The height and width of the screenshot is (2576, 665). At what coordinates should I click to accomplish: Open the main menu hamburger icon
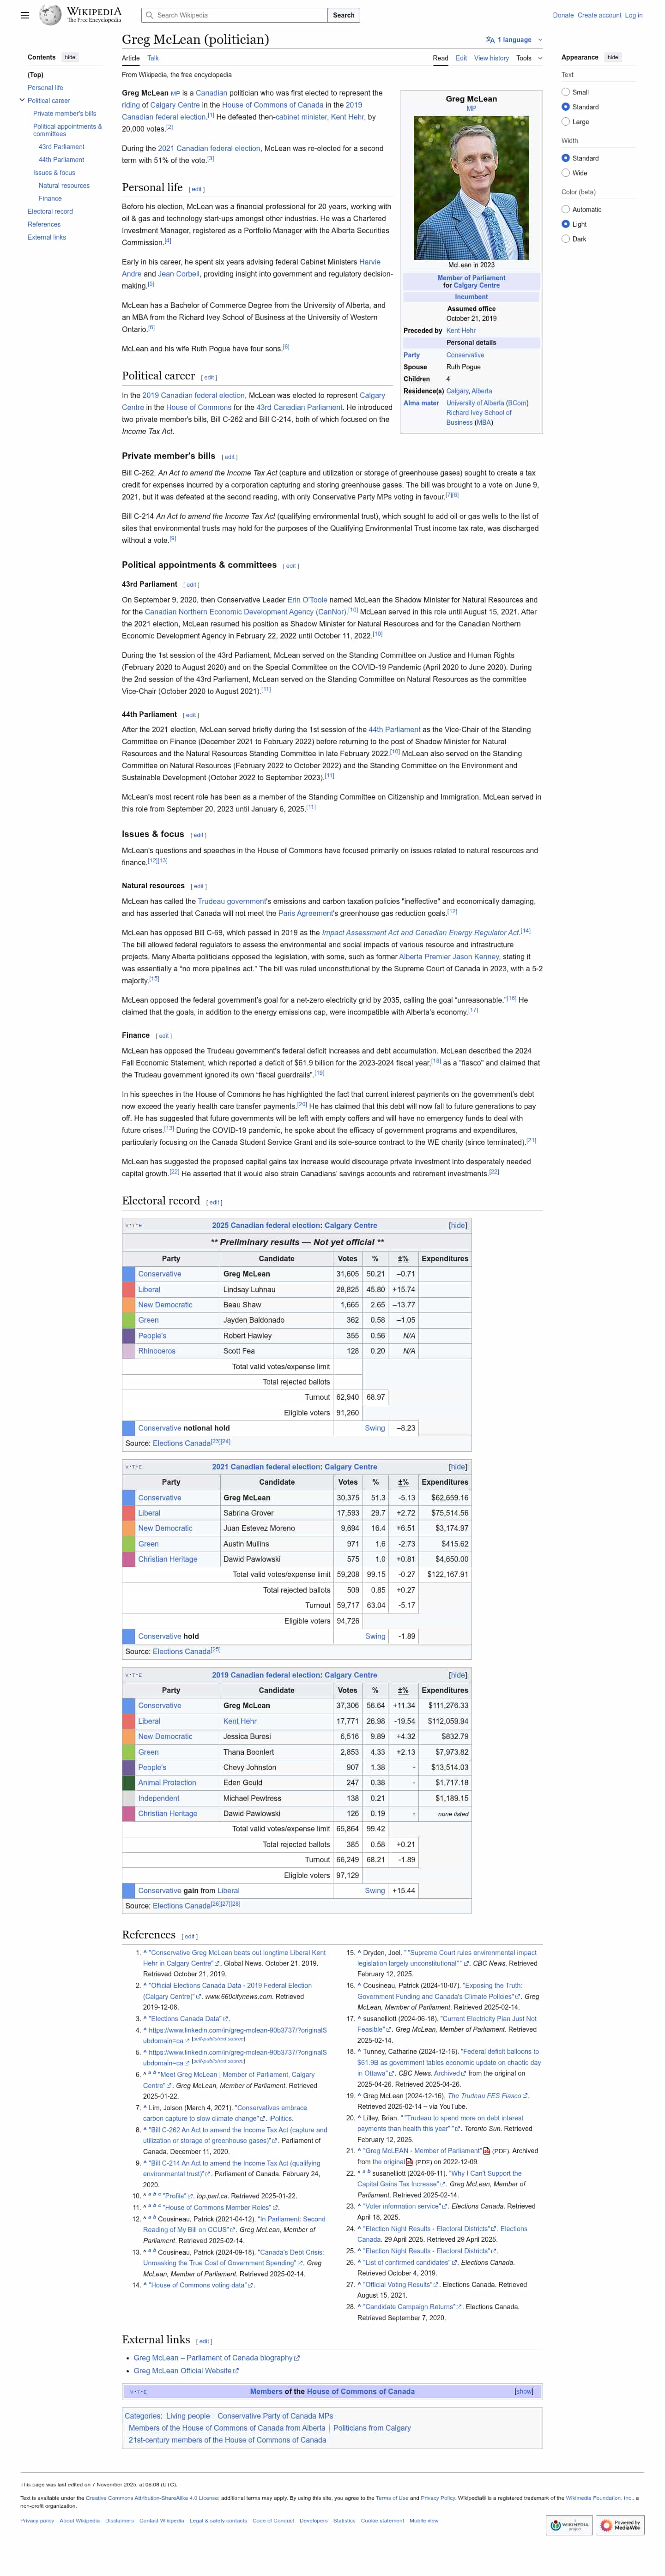pyautogui.click(x=25, y=15)
